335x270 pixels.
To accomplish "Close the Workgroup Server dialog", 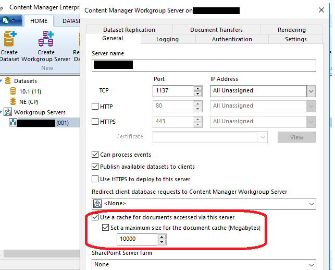I will [x=321, y=10].
